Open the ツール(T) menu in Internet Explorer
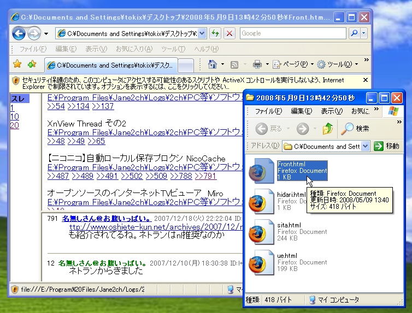The height and width of the screenshot is (313, 412). pyautogui.click(x=173, y=49)
